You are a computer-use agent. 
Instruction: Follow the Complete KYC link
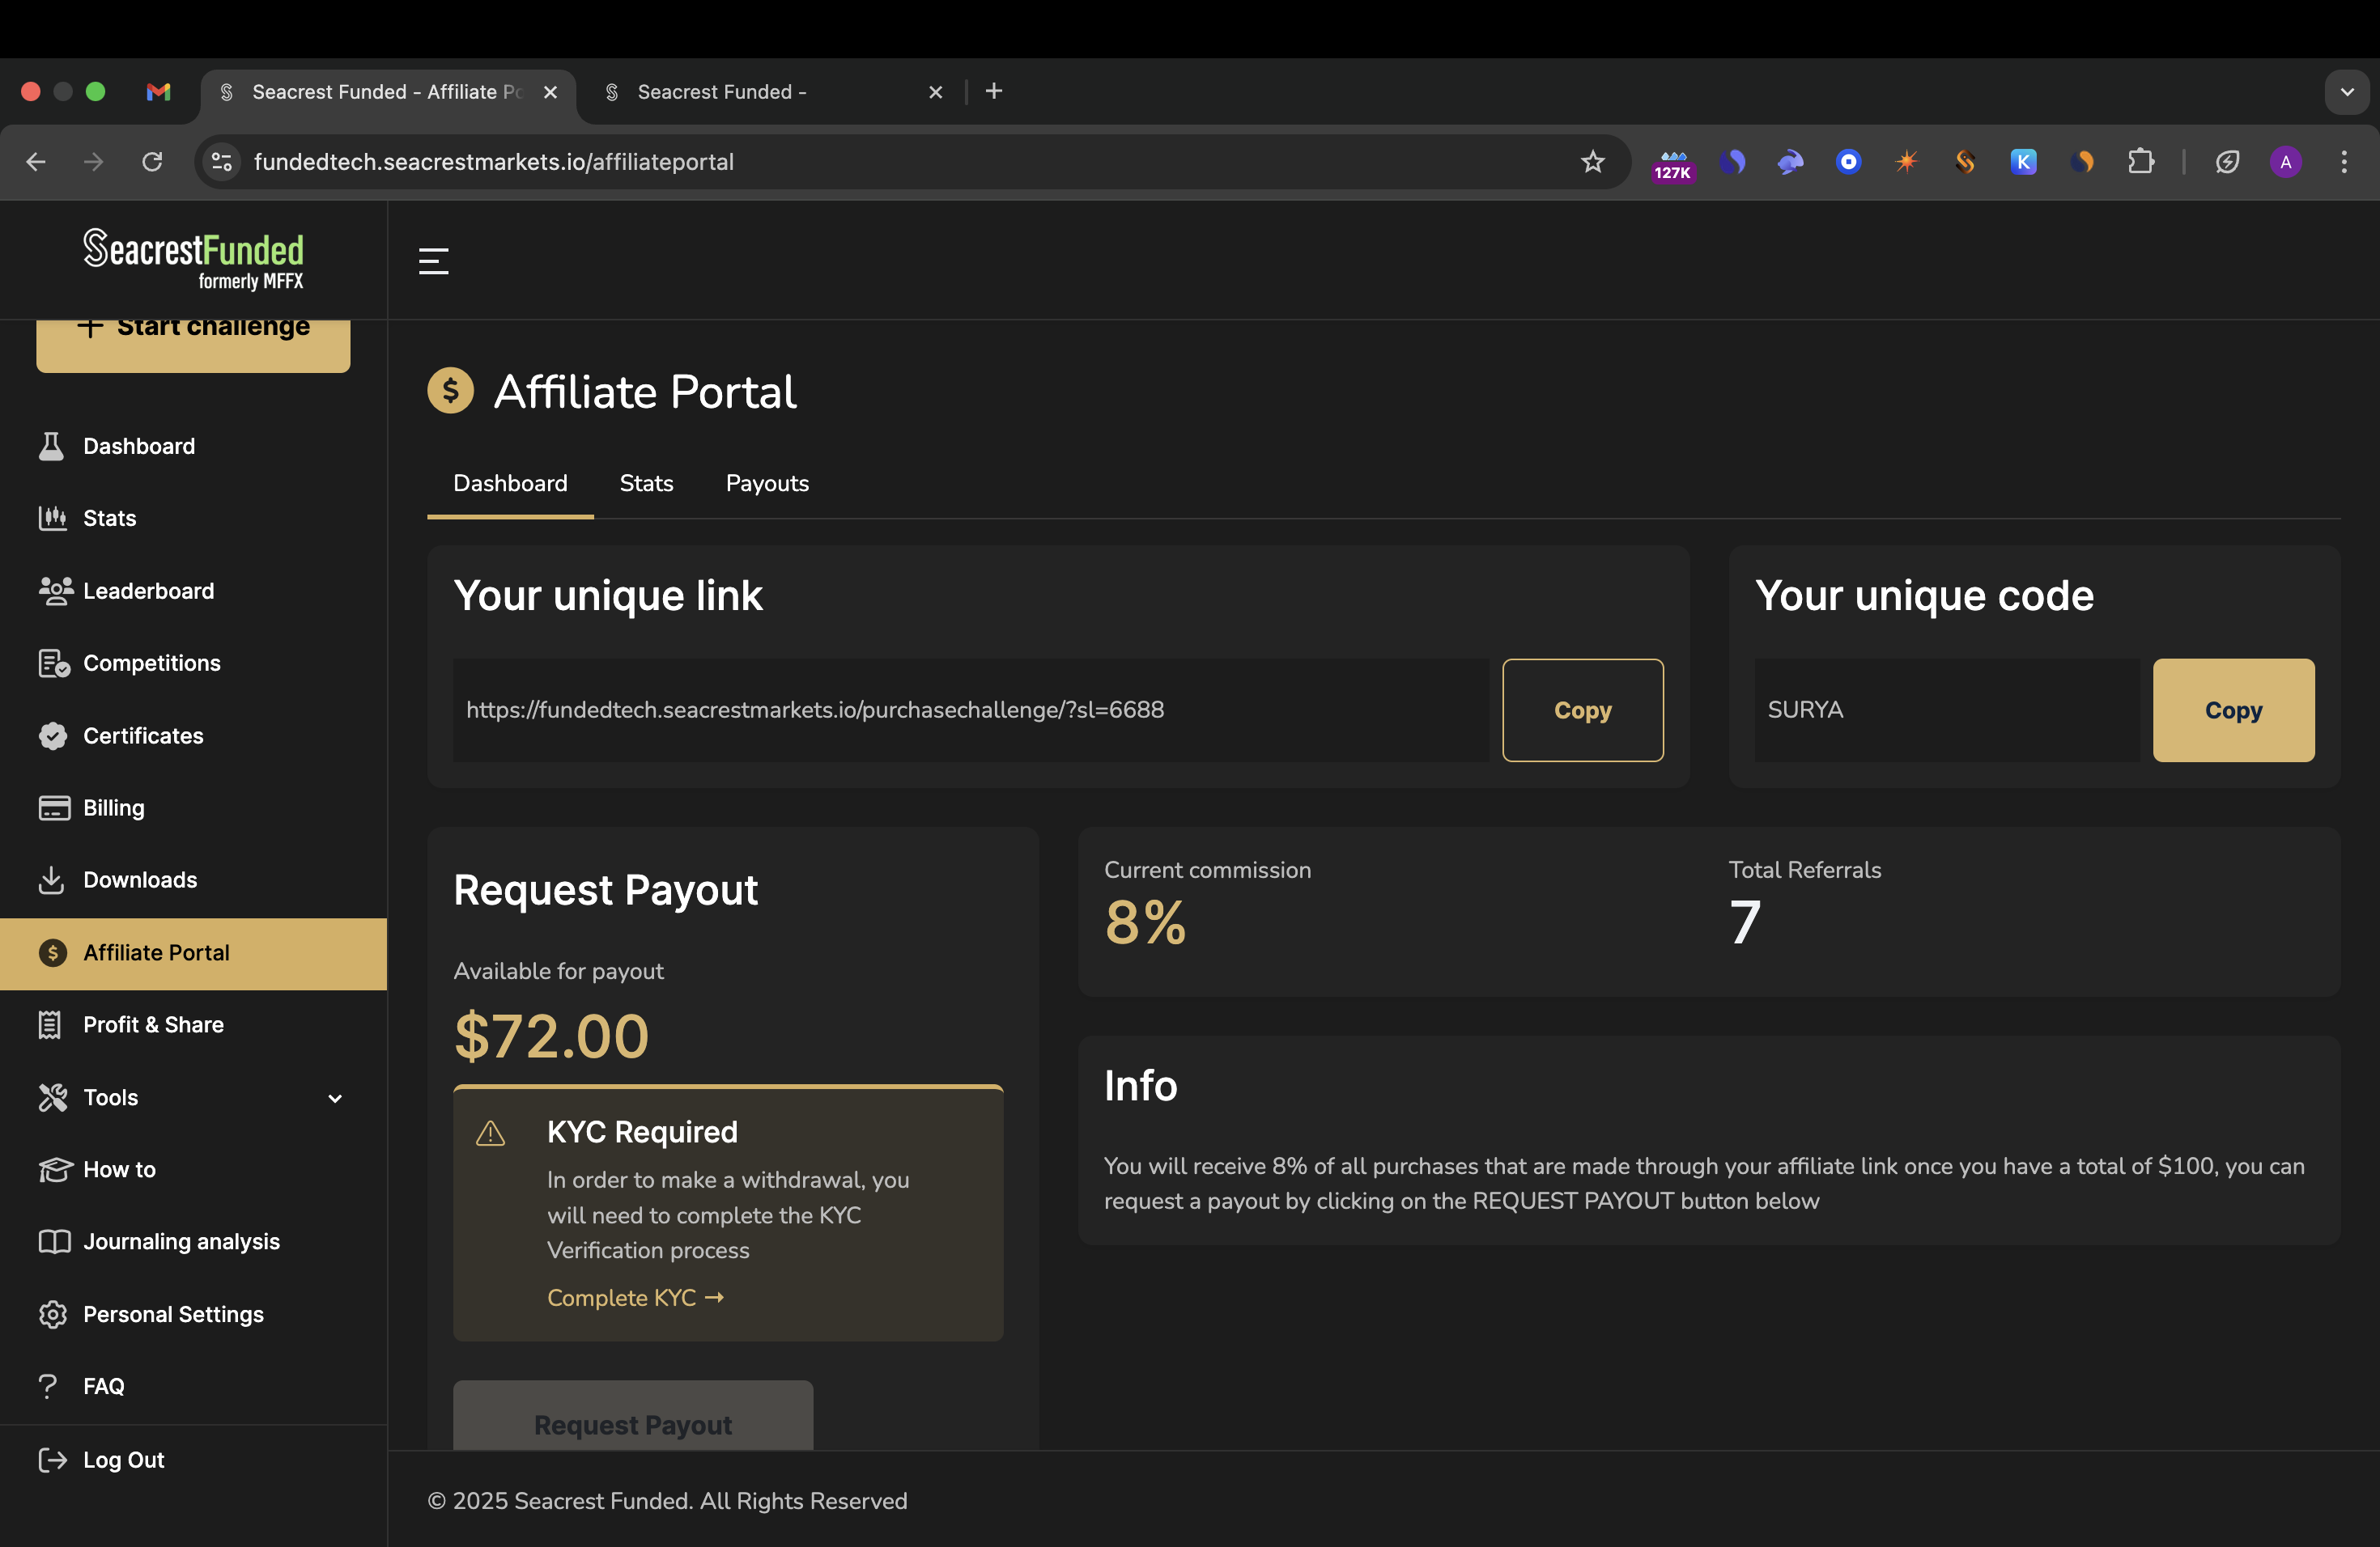point(635,1297)
